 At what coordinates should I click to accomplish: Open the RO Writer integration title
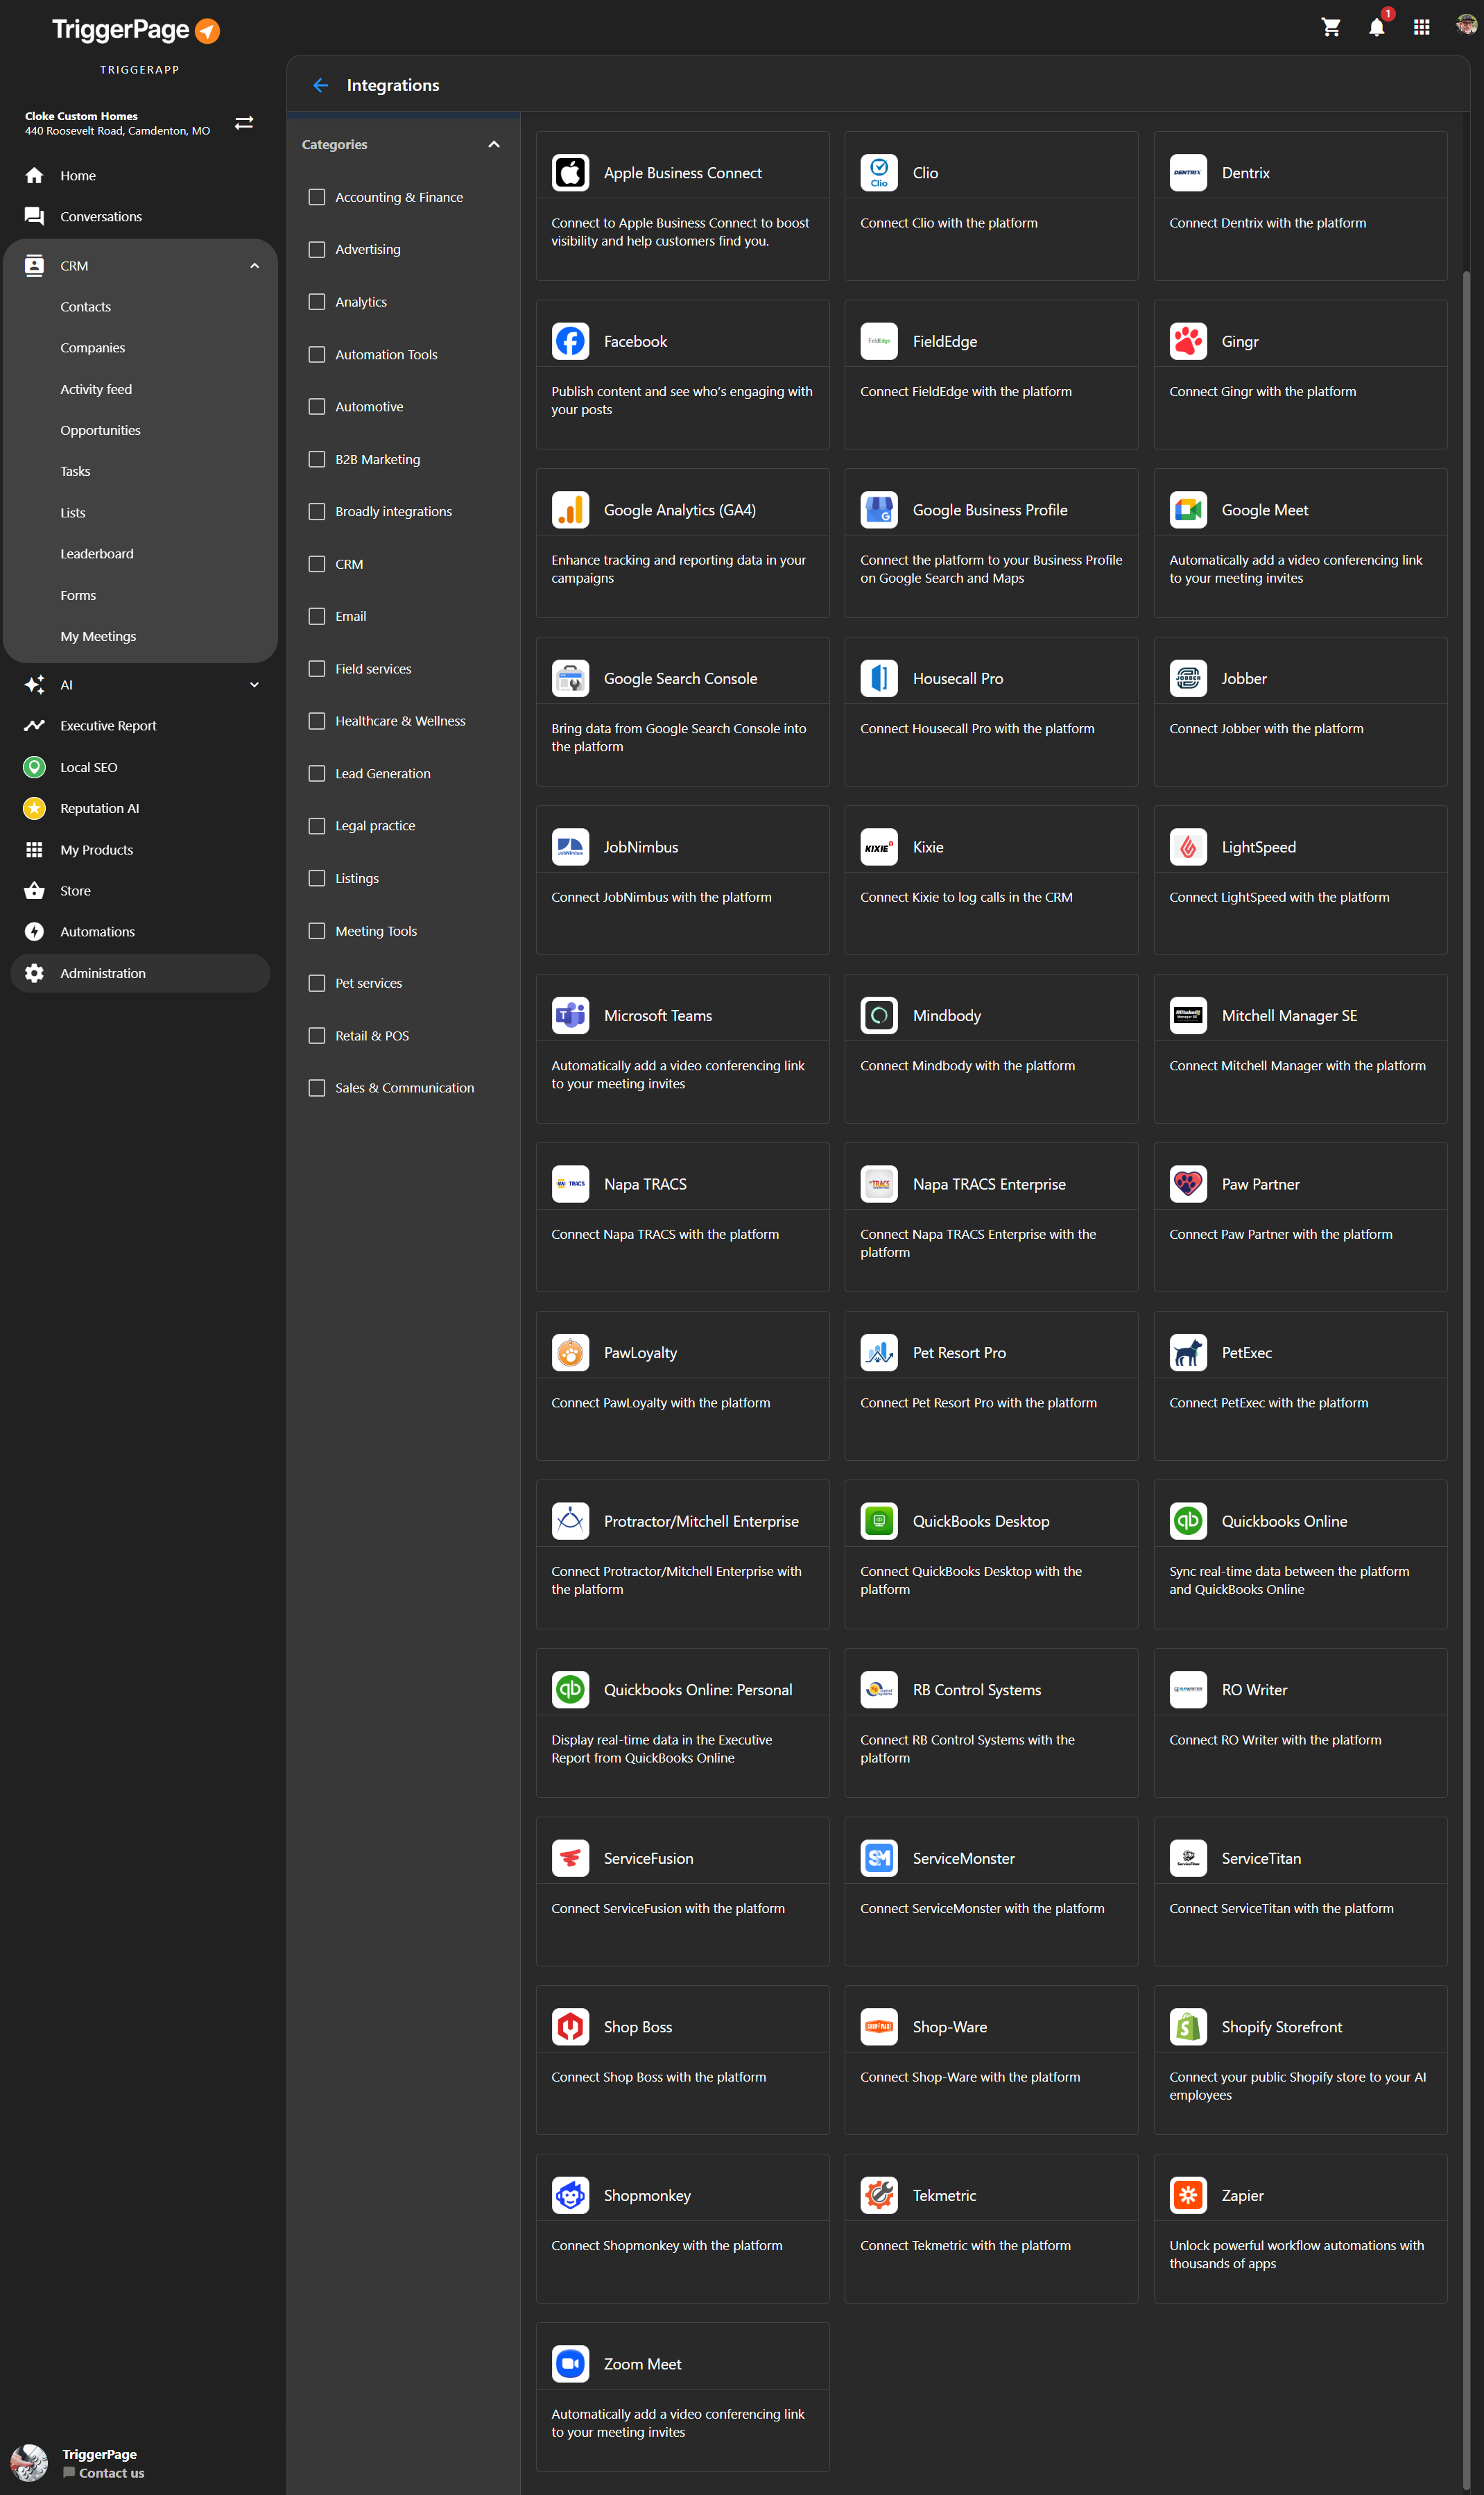click(x=1254, y=1690)
